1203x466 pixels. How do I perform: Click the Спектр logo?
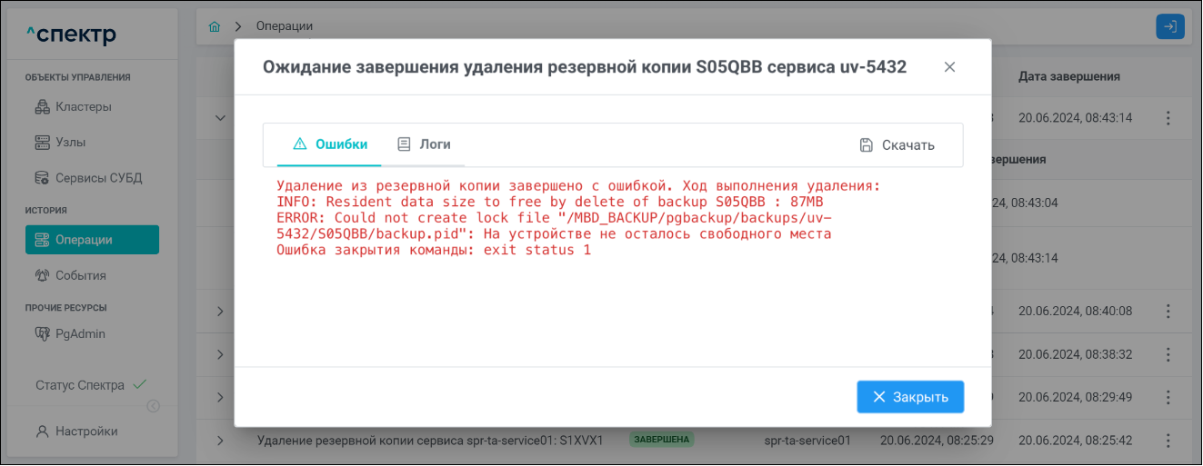tap(72, 35)
